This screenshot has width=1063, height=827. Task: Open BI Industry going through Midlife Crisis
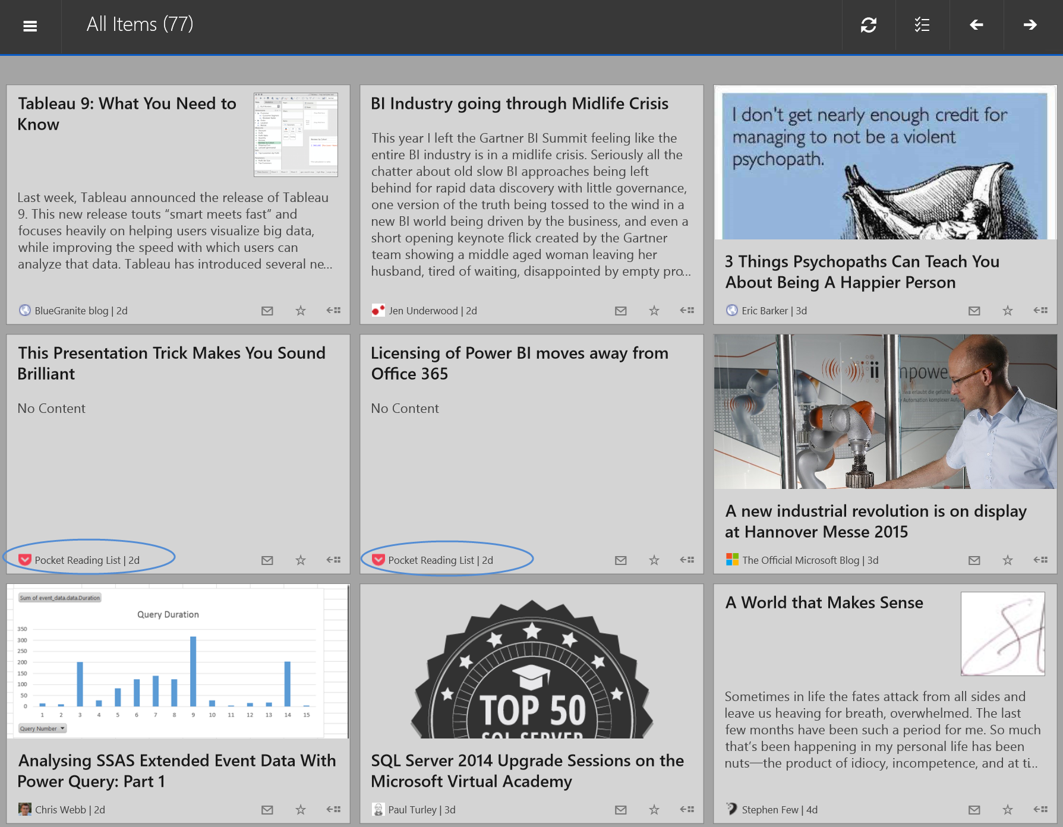coord(519,103)
